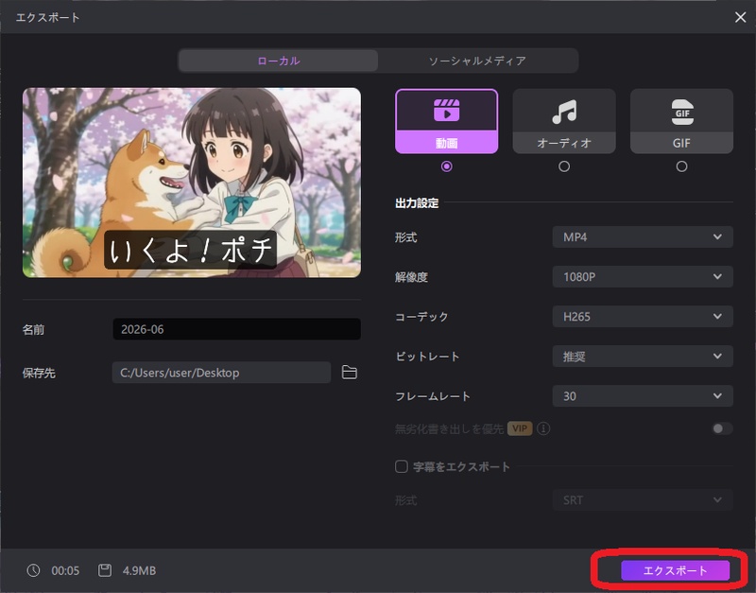Switch to the ローカル tab
The width and height of the screenshot is (756, 593).
(279, 61)
